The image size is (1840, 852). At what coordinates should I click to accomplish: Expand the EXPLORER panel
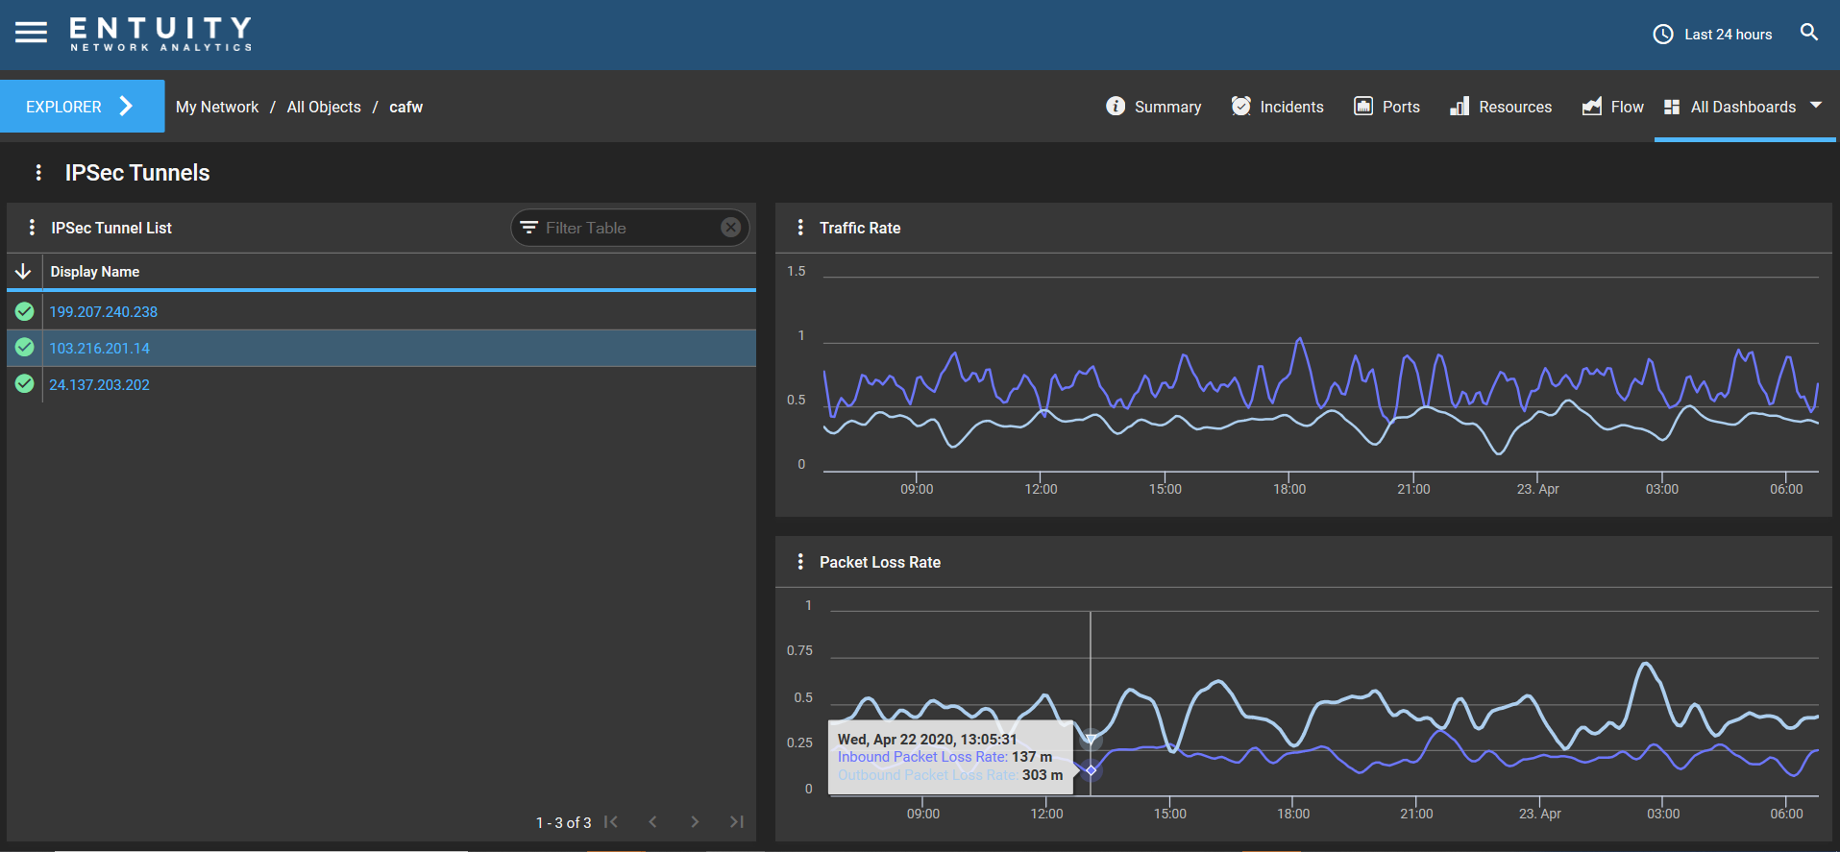82,106
